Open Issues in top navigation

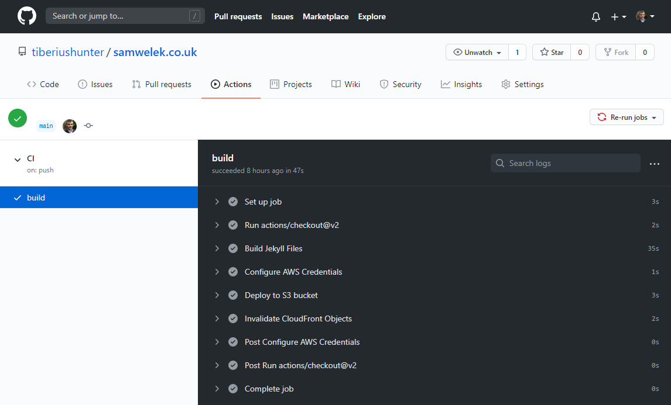click(x=282, y=17)
